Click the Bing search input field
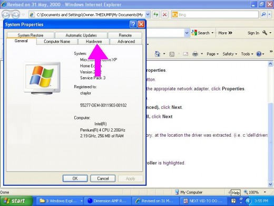Image resolution: width=274 pixels, height=206 pixels. point(215,15)
